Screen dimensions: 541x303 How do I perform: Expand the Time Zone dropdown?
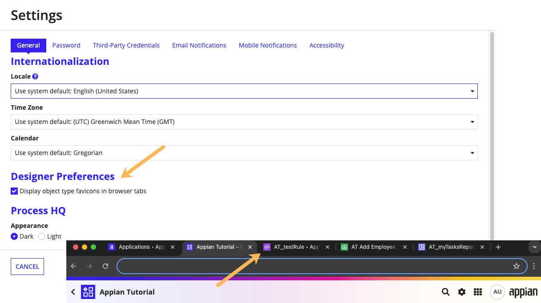point(244,122)
